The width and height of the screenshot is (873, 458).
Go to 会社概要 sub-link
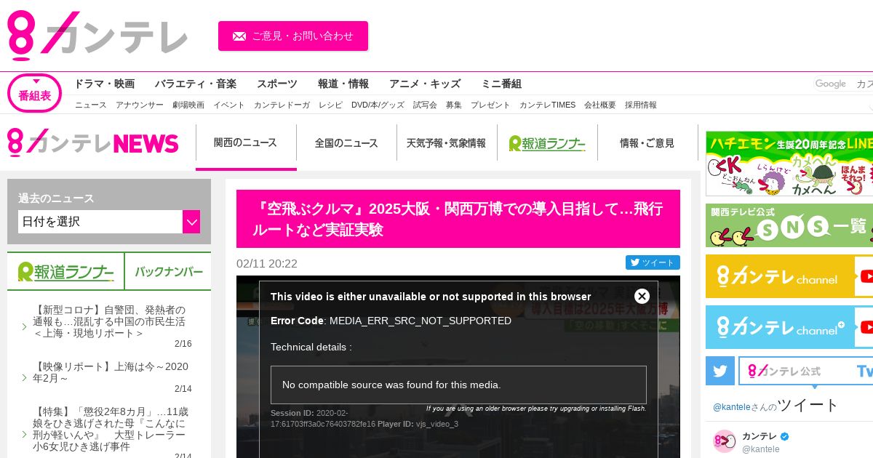600,105
